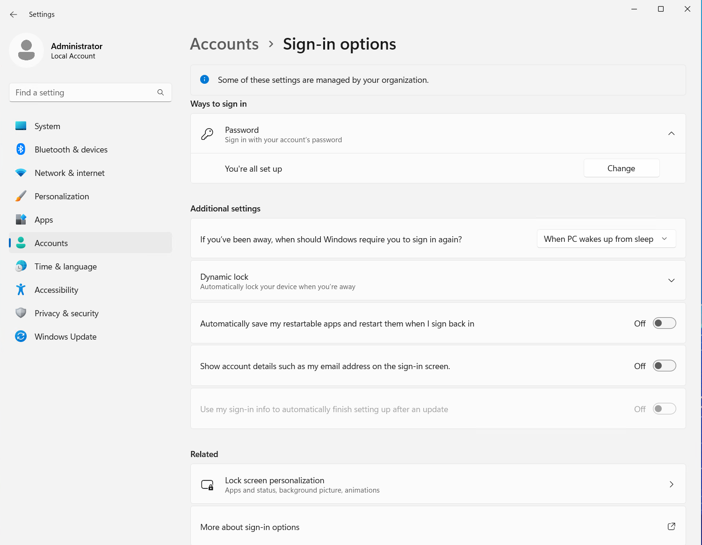This screenshot has width=702, height=545.
Task: Toggle use sign-in info after update switch
Action: (x=665, y=409)
